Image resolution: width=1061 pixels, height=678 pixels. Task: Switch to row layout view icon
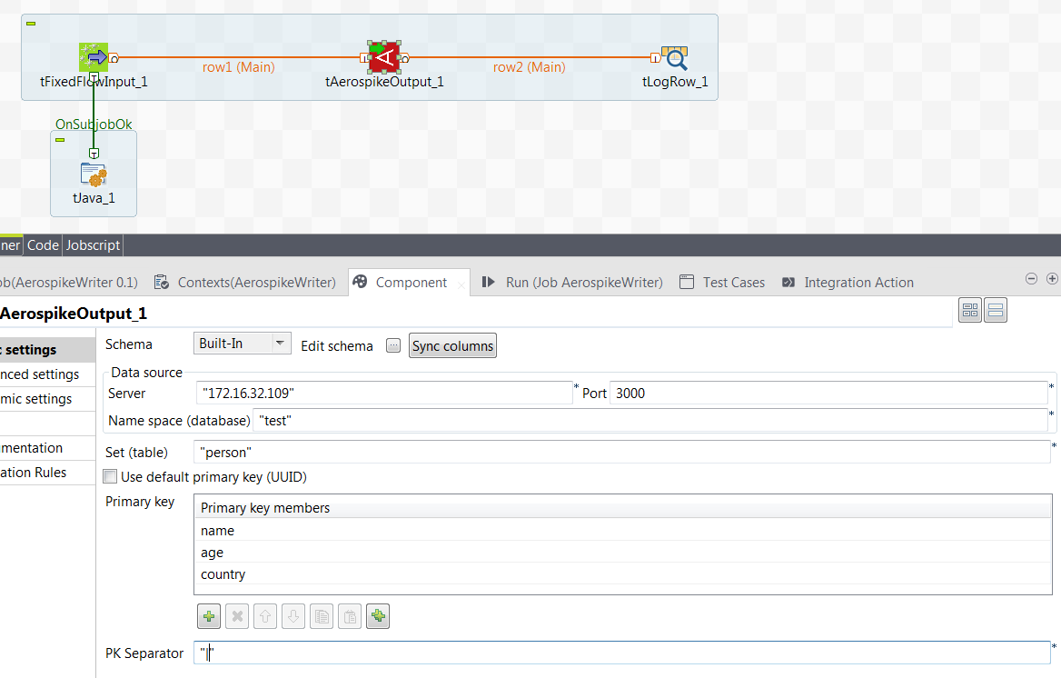[x=996, y=310]
